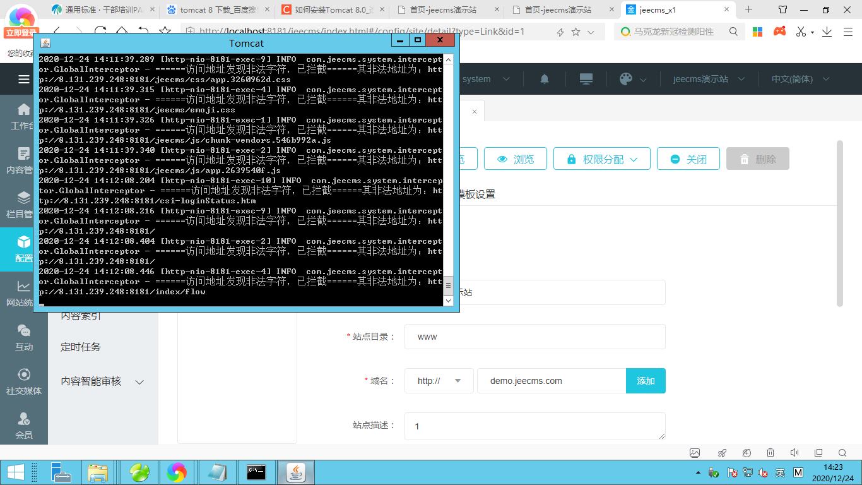Click the Tomcat console scroll down arrow

point(449,301)
